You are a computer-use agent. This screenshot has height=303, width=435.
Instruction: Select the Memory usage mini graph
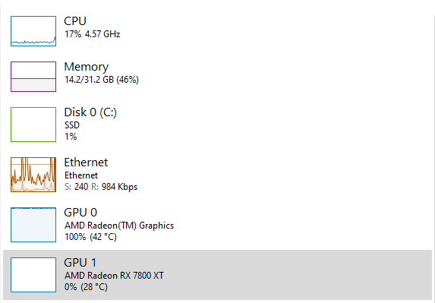[33, 77]
